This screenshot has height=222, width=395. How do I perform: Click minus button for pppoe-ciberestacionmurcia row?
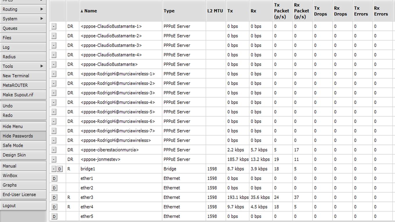(x=54, y=150)
